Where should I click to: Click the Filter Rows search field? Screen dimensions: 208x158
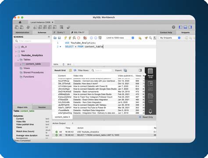101,70
